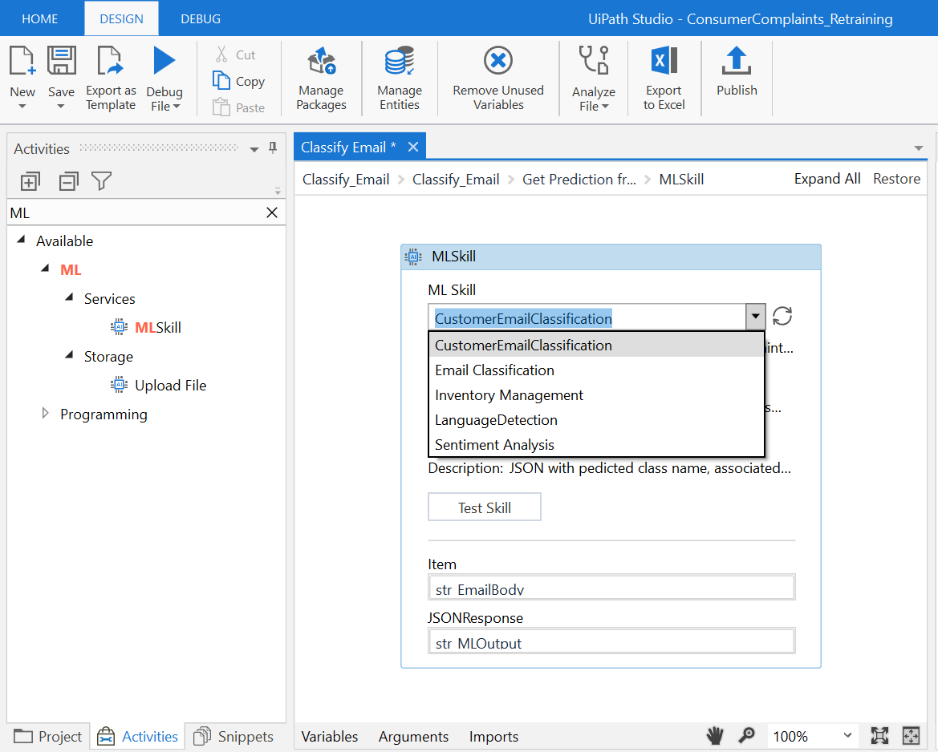The height and width of the screenshot is (752, 938).
Task: Publish the project
Action: point(737,71)
